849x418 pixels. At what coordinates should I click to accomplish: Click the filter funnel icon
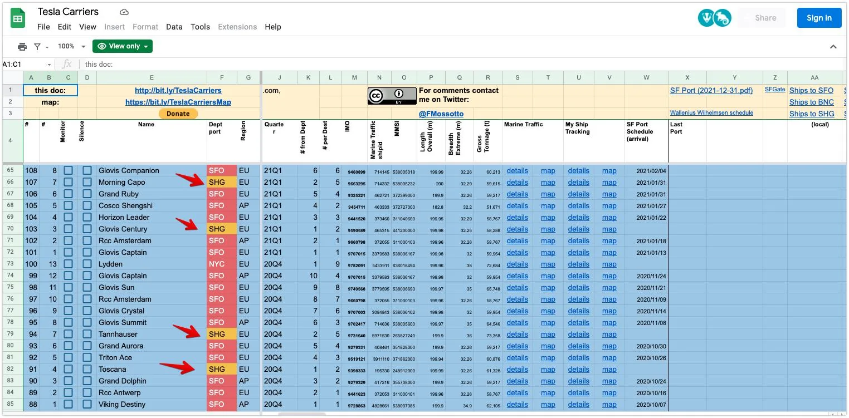[x=37, y=47]
